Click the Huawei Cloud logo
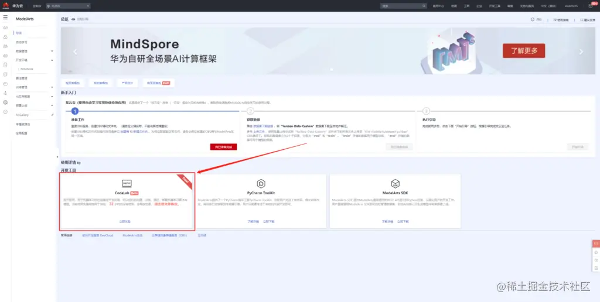This screenshot has height=302, width=600. [6, 6]
